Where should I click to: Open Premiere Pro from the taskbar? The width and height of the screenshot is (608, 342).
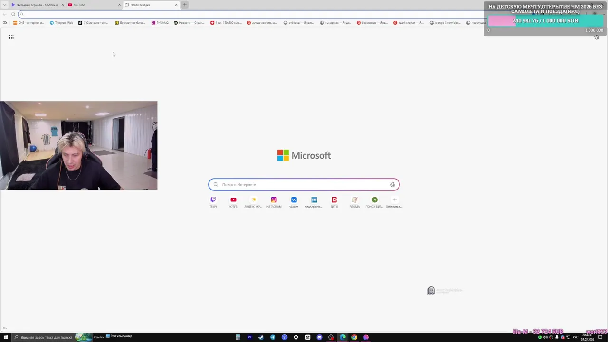(x=249, y=337)
